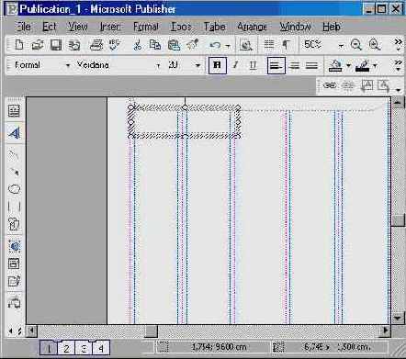Click the Connect Text Frames chain icon
The height and width of the screenshot is (359, 406).
point(330,85)
